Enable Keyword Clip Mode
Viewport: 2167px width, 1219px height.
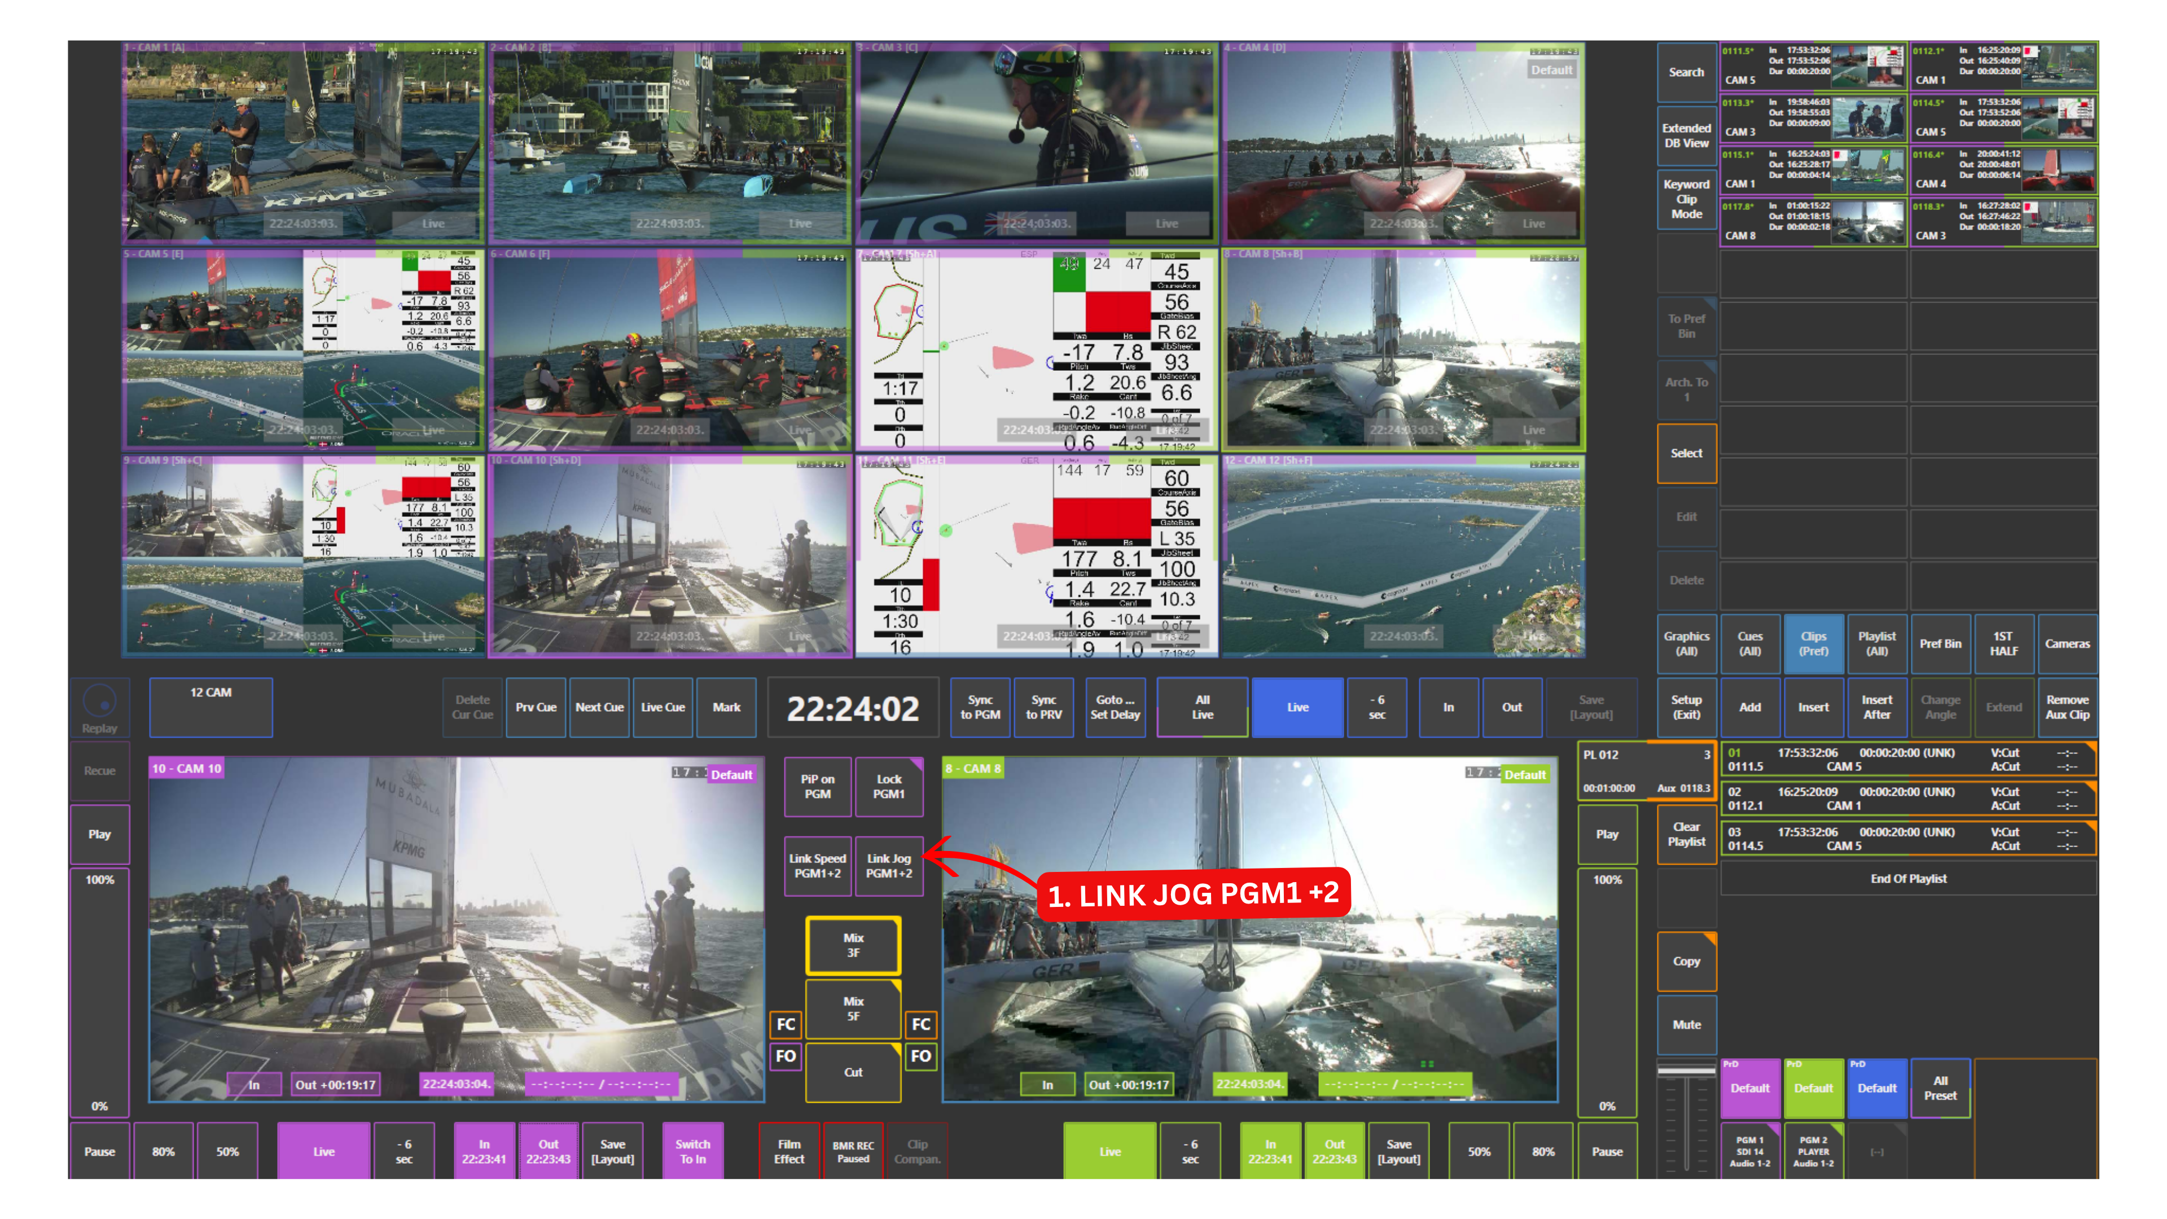pos(1686,199)
